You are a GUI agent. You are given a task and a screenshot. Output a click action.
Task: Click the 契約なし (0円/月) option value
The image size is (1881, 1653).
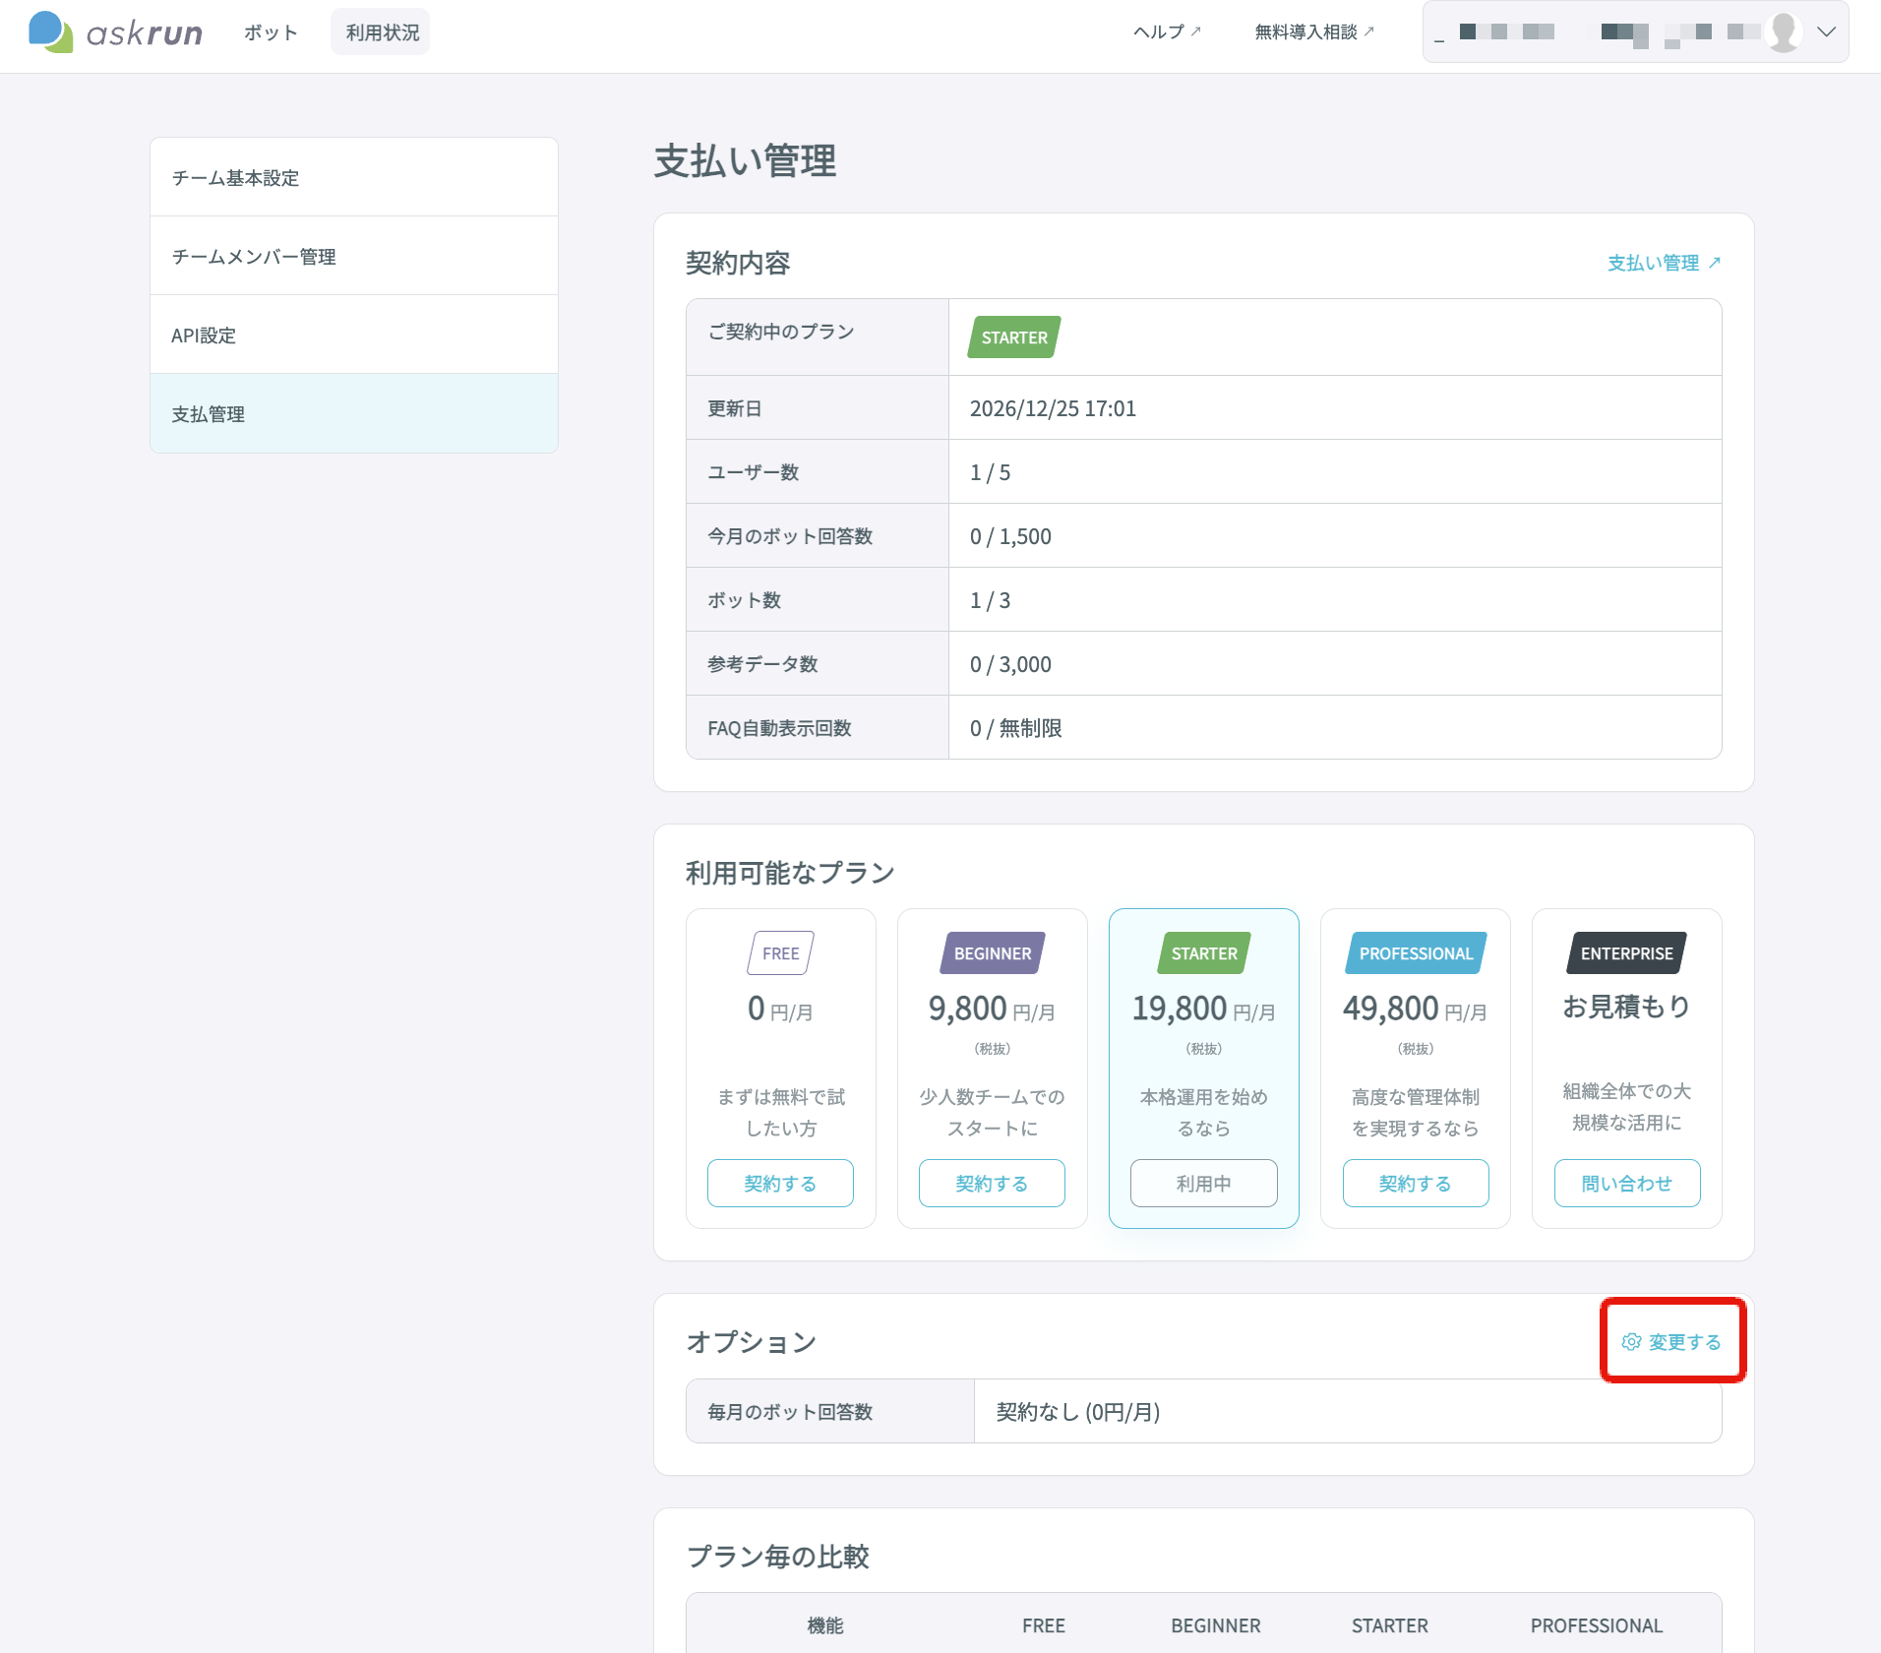[1077, 1412]
